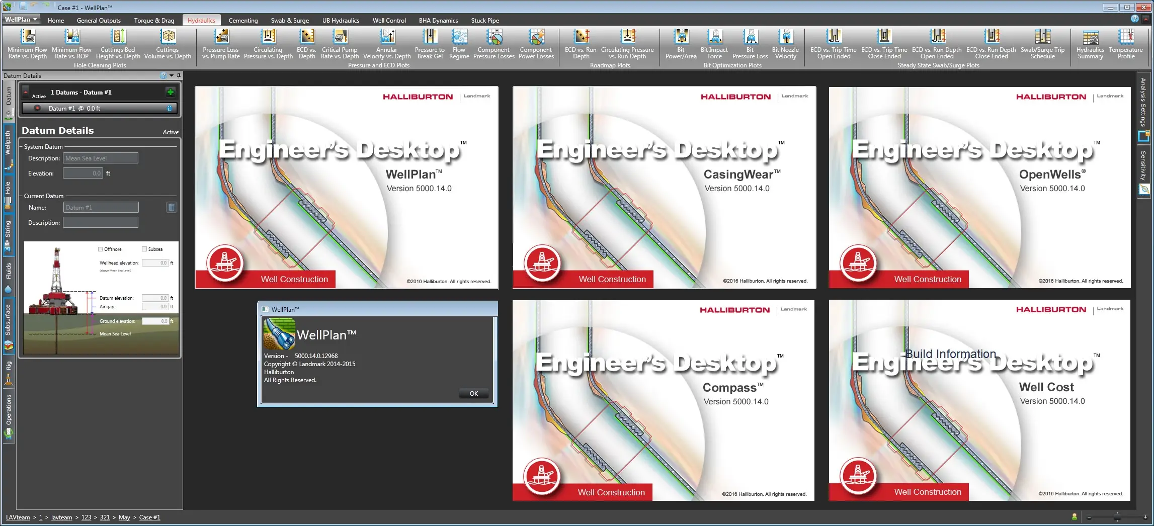This screenshot has width=1154, height=526.
Task: Open the Cuttings Bed Height vs. Depth plot
Action: coord(118,44)
